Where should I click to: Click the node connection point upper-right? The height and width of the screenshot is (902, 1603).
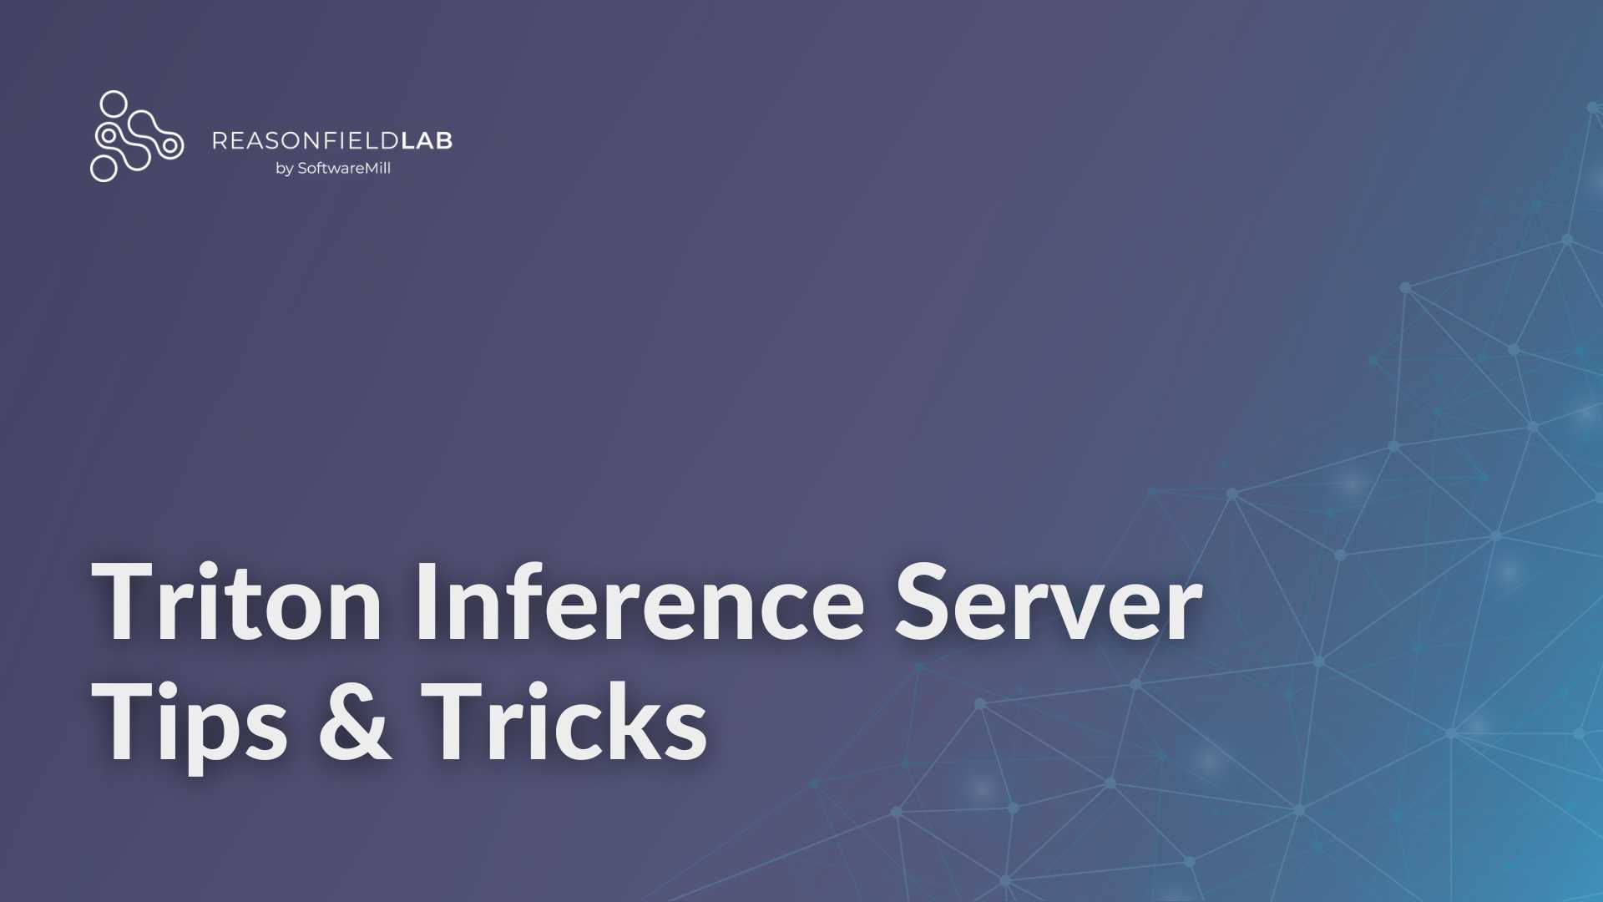(x=1562, y=237)
